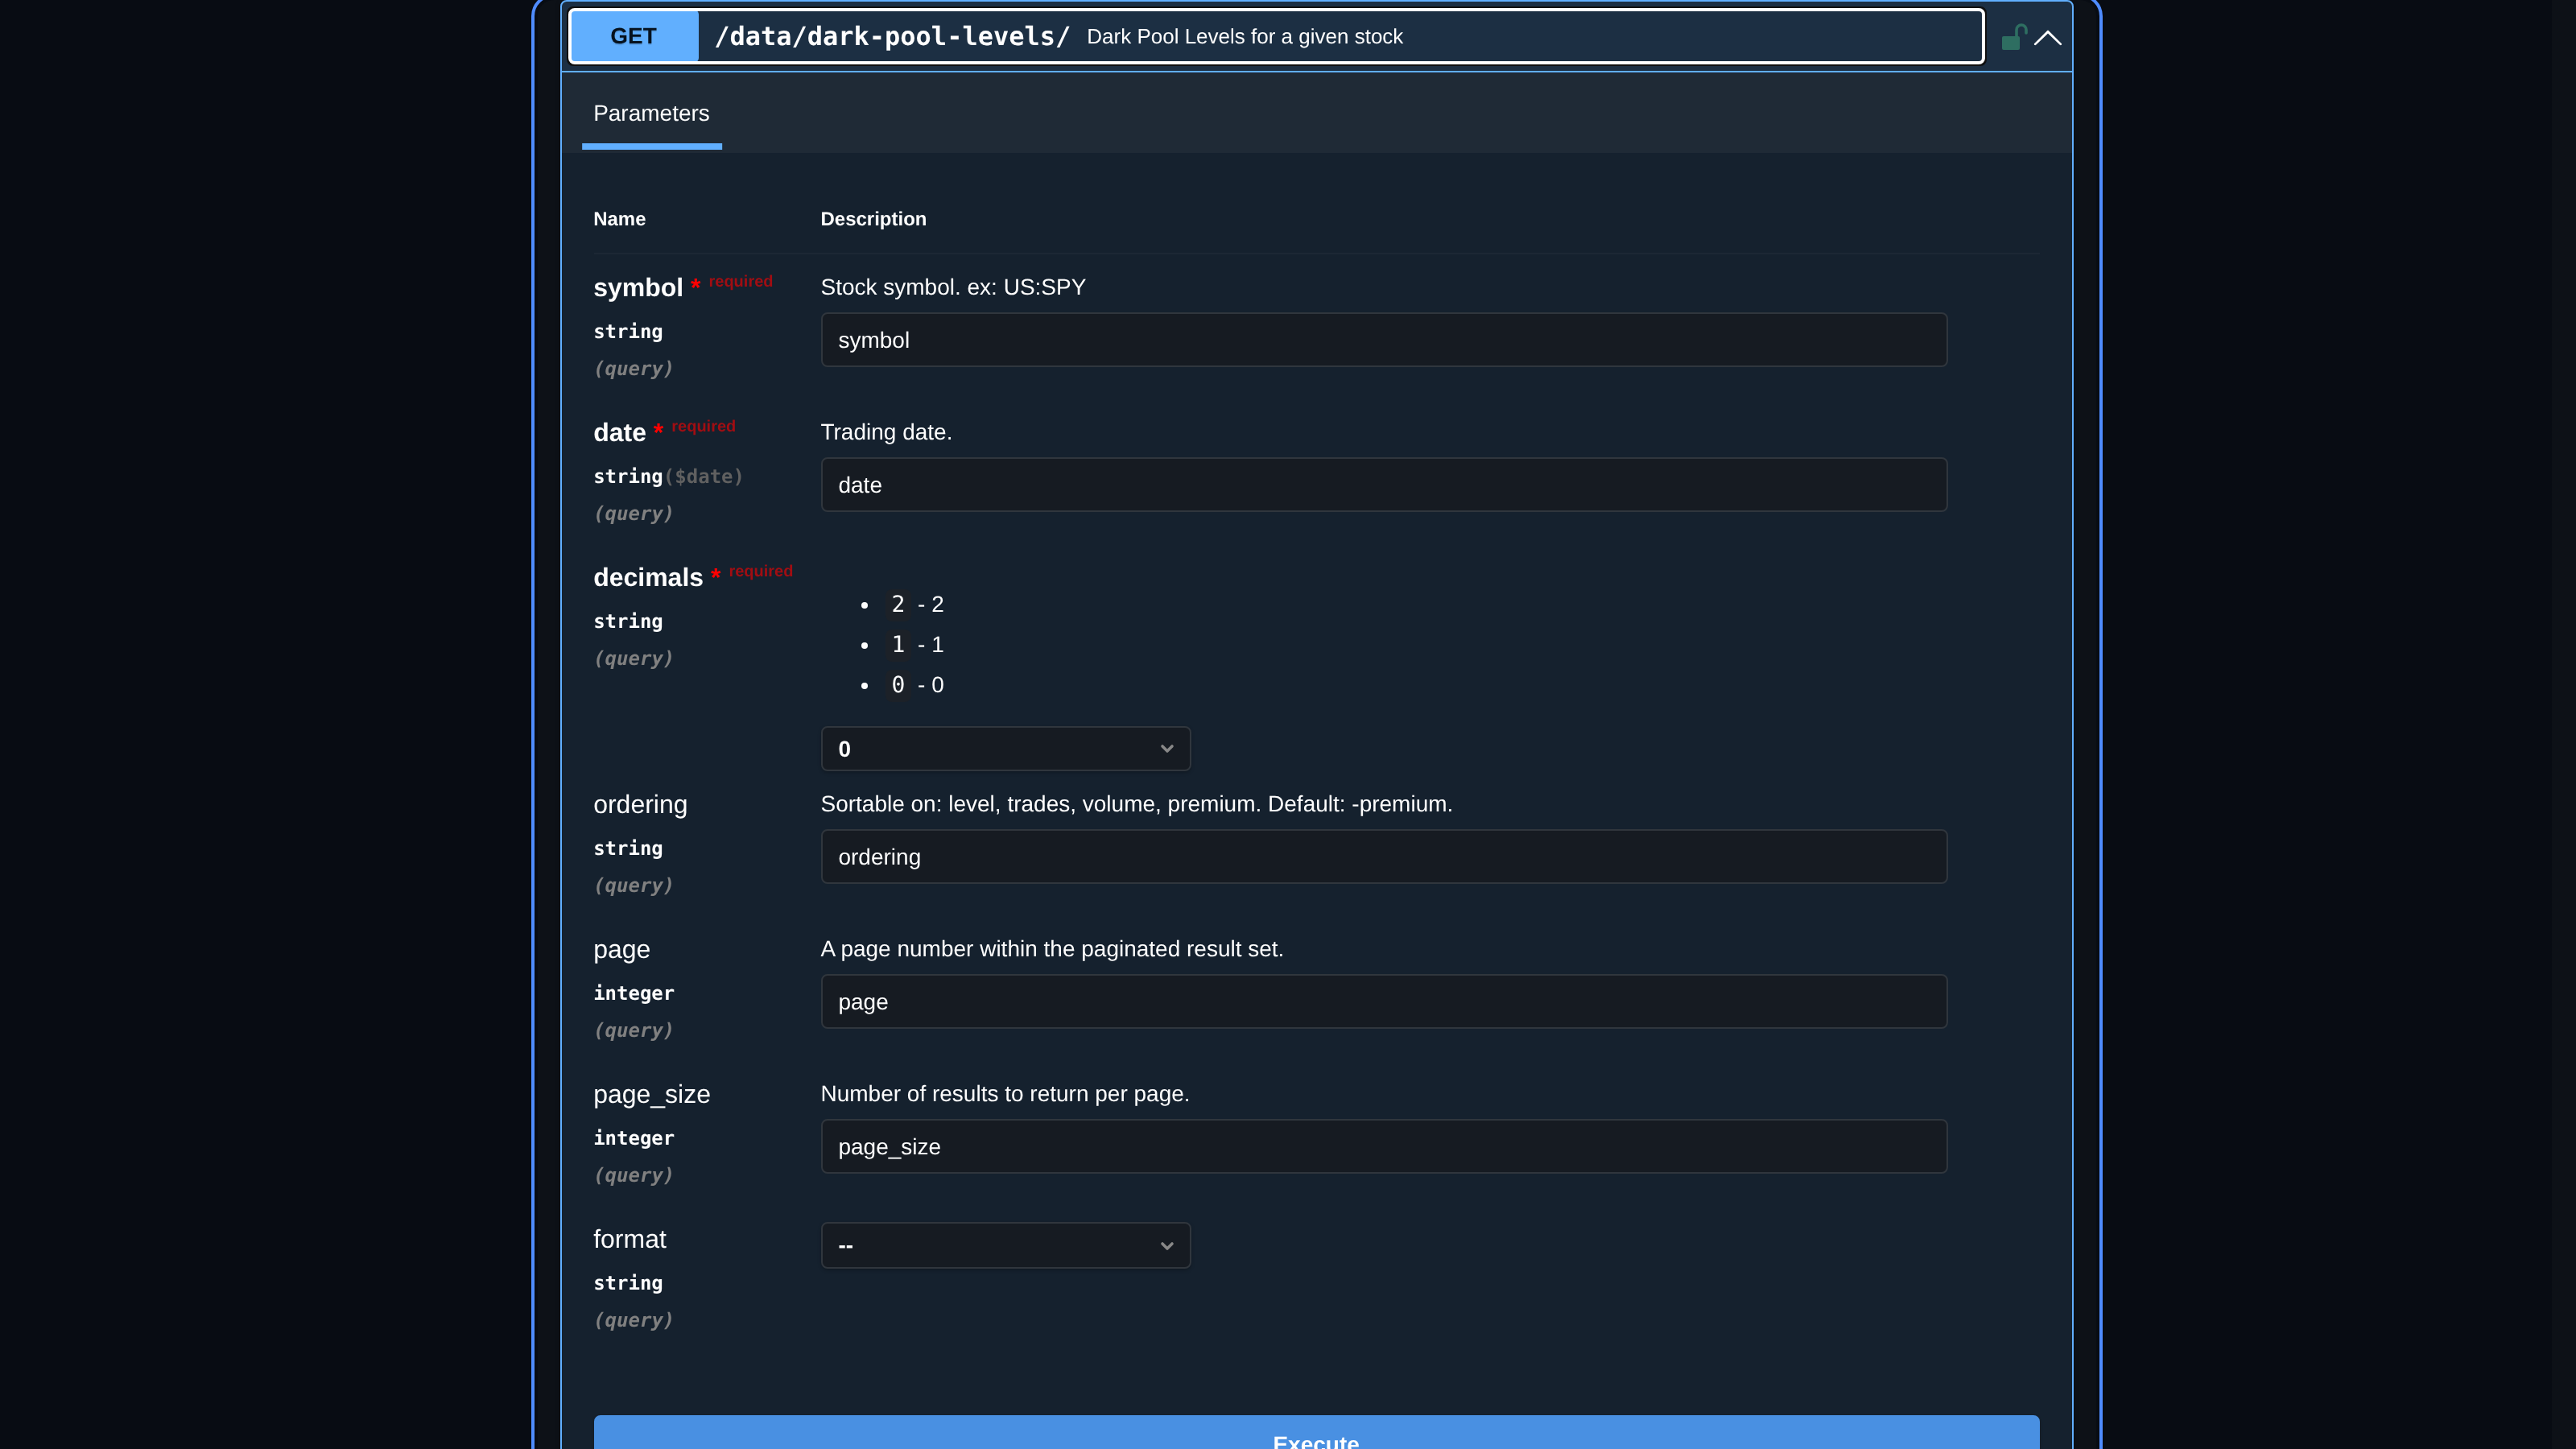
Task: Click the /data/dark-pool-levels/ endpoint path
Action: [892, 36]
